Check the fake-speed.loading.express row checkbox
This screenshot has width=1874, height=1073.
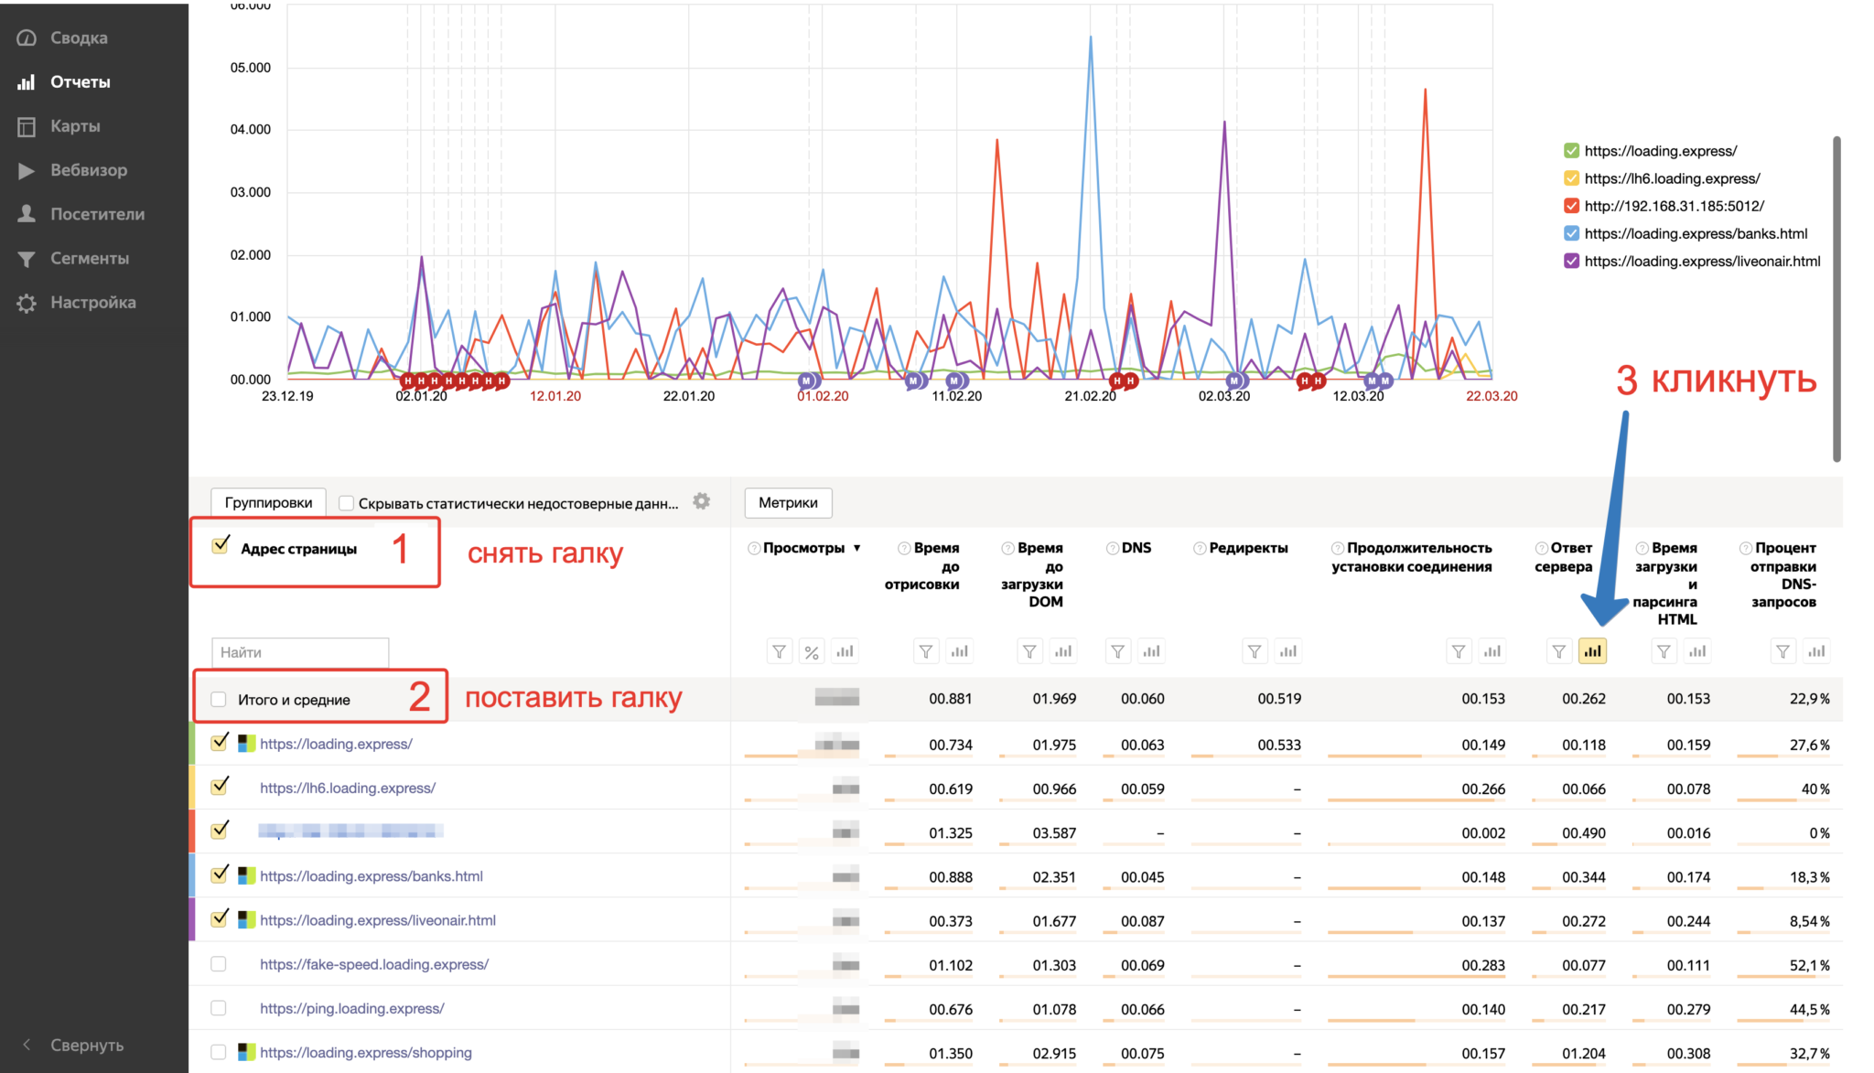tap(219, 964)
